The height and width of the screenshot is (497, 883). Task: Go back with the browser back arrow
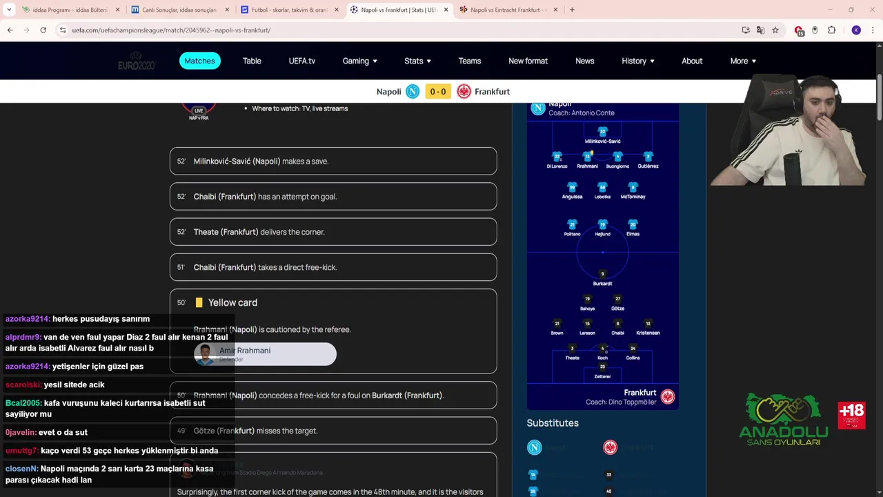click(10, 30)
